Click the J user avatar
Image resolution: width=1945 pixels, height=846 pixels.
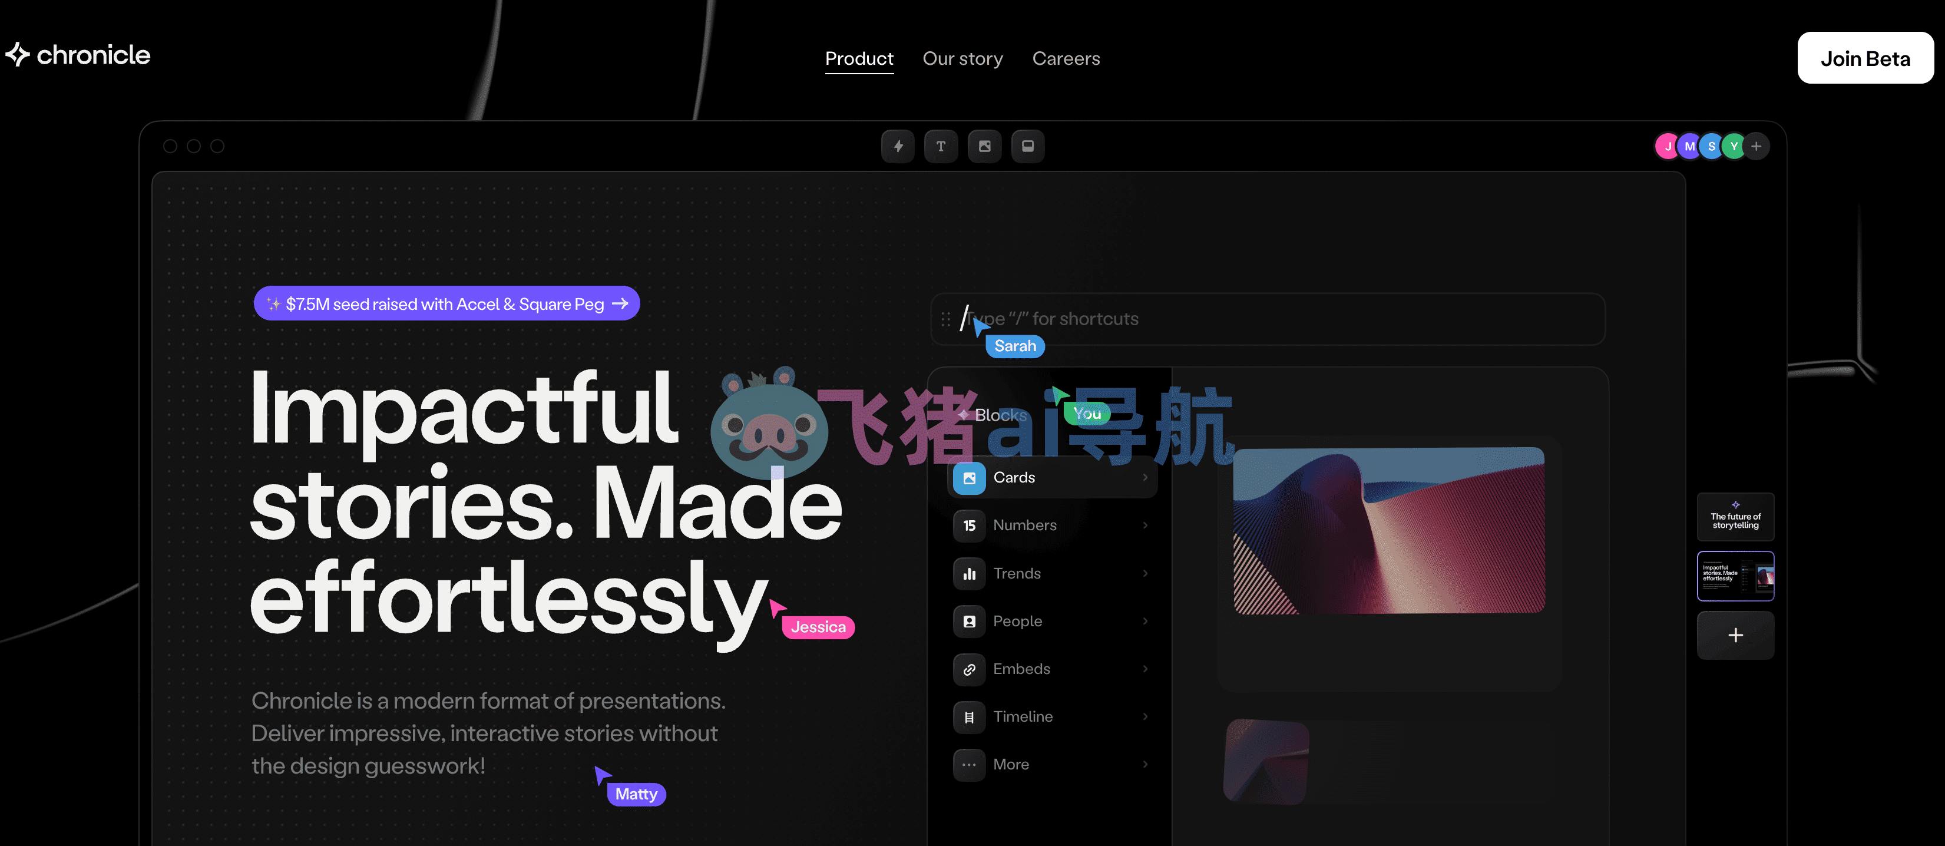pos(1666,147)
